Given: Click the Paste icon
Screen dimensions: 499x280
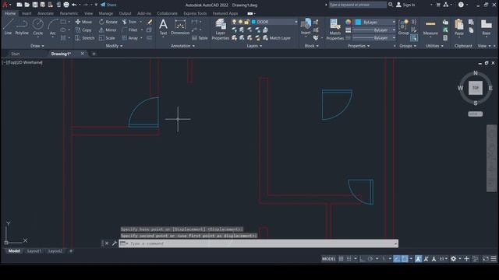Looking at the screenshot, I should (x=459, y=27).
